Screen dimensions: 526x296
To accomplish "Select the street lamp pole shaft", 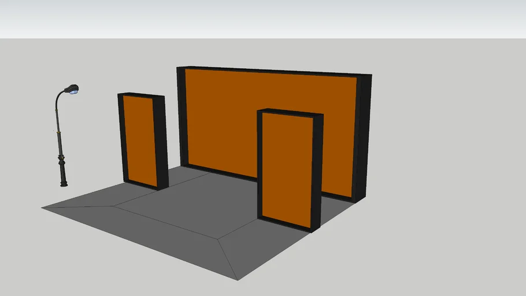I will (x=58, y=116).
